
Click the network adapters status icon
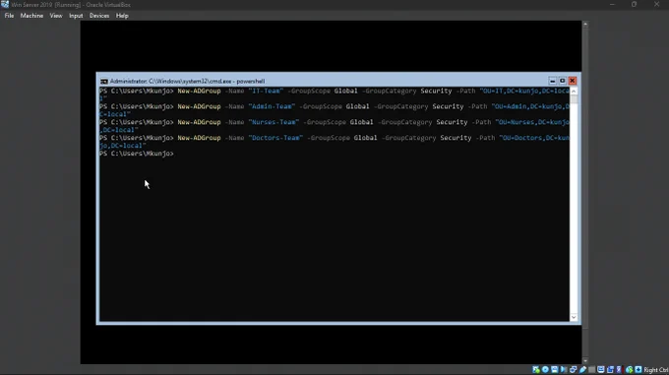pos(573,370)
